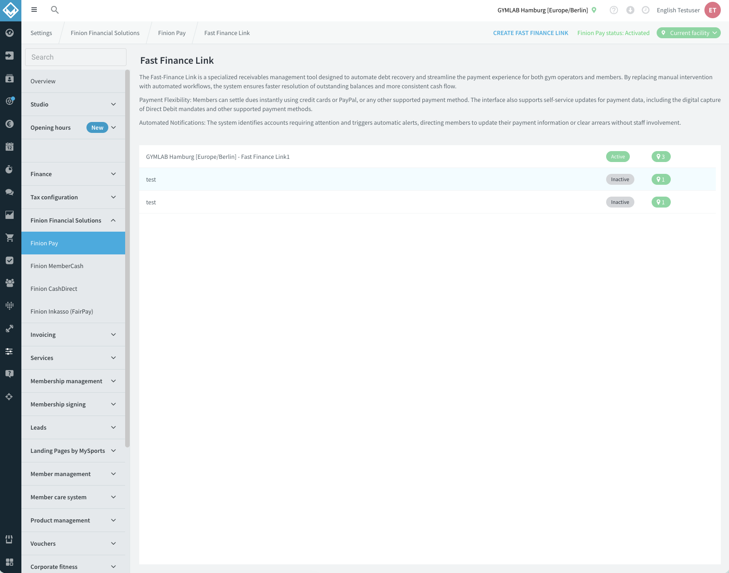The image size is (729, 573).
Task: Open the English Testuser account name
Action: tap(678, 10)
